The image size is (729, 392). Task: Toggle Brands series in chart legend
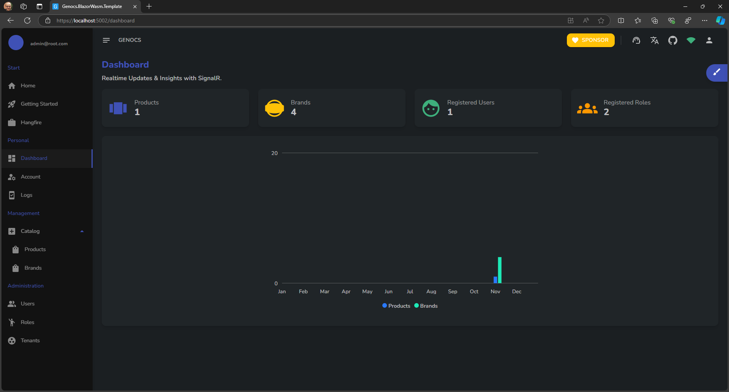[x=426, y=306]
